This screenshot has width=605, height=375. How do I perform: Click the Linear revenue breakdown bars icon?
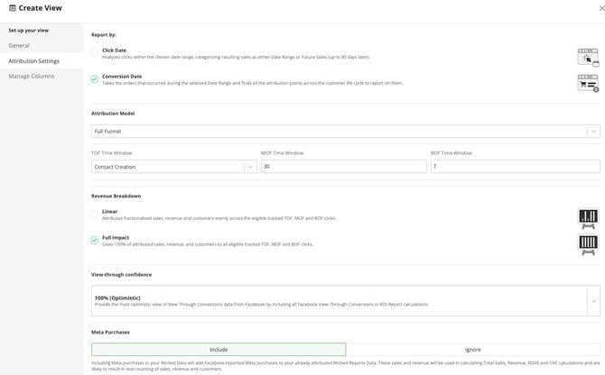(588, 218)
